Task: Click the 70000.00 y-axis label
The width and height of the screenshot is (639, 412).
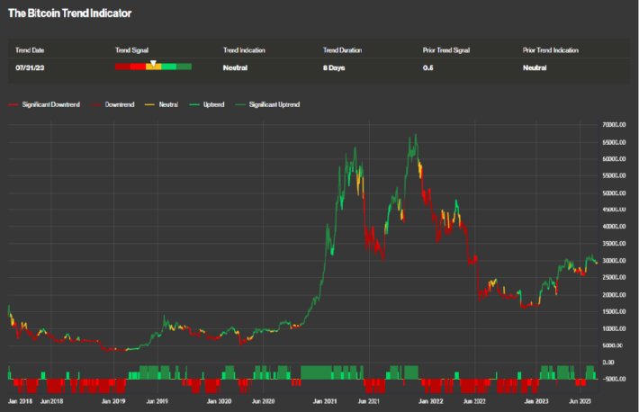Action: 614,125
